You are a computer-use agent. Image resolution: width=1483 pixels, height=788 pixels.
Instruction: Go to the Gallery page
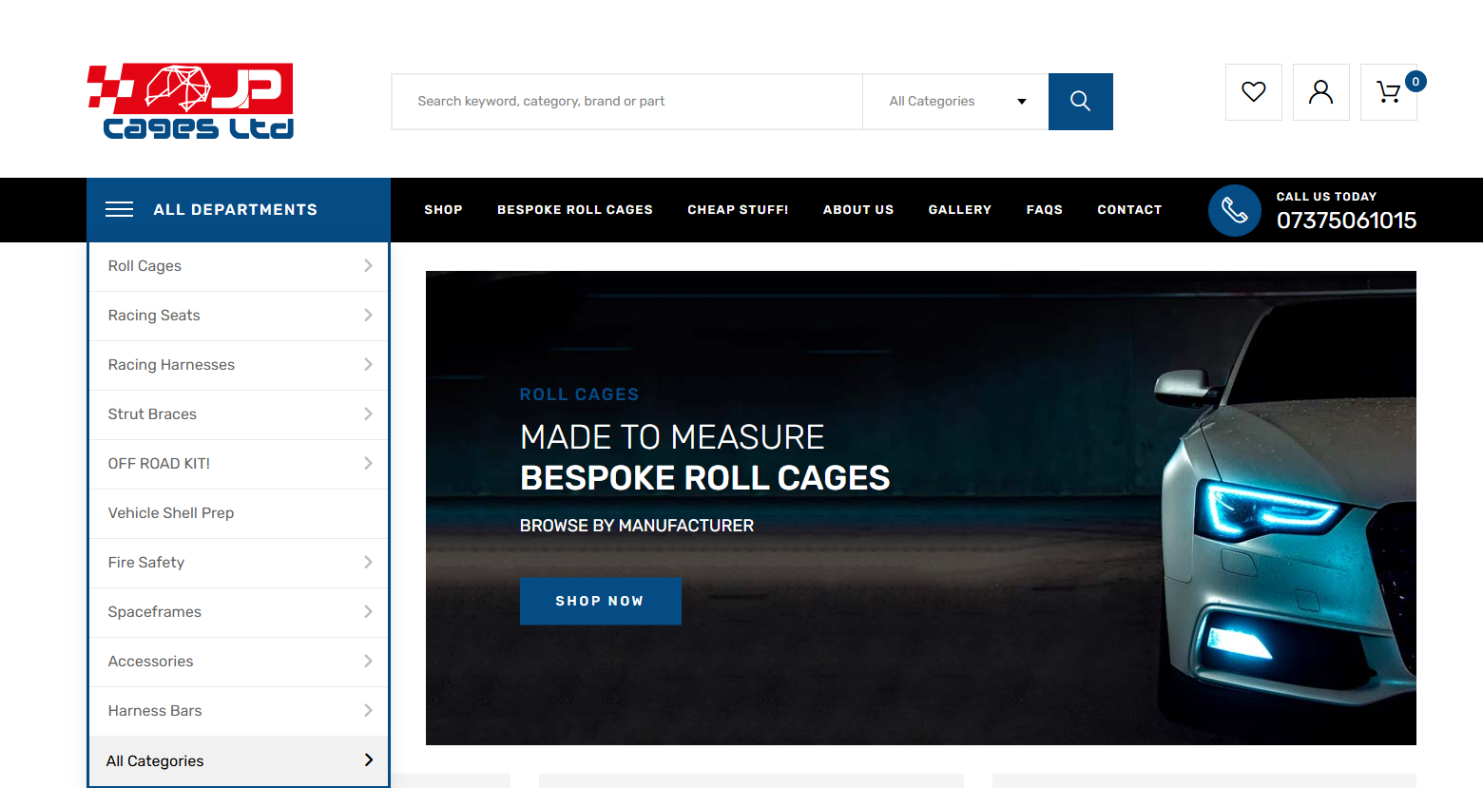click(x=959, y=210)
